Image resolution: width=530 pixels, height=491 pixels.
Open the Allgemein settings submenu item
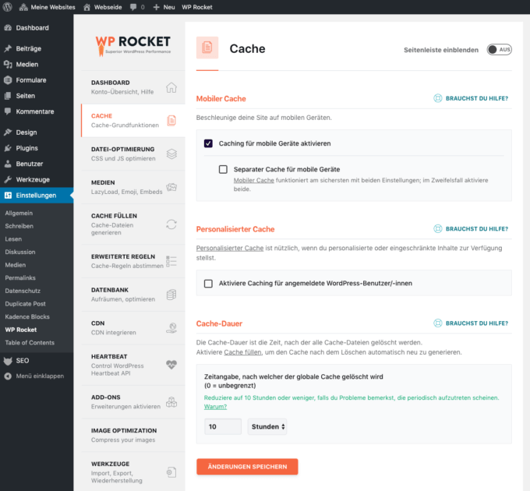coord(19,214)
